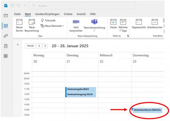Viewport: 170px width, 121px height.
Task: Expand the collapsed folder pane chevron
Action: [18, 44]
